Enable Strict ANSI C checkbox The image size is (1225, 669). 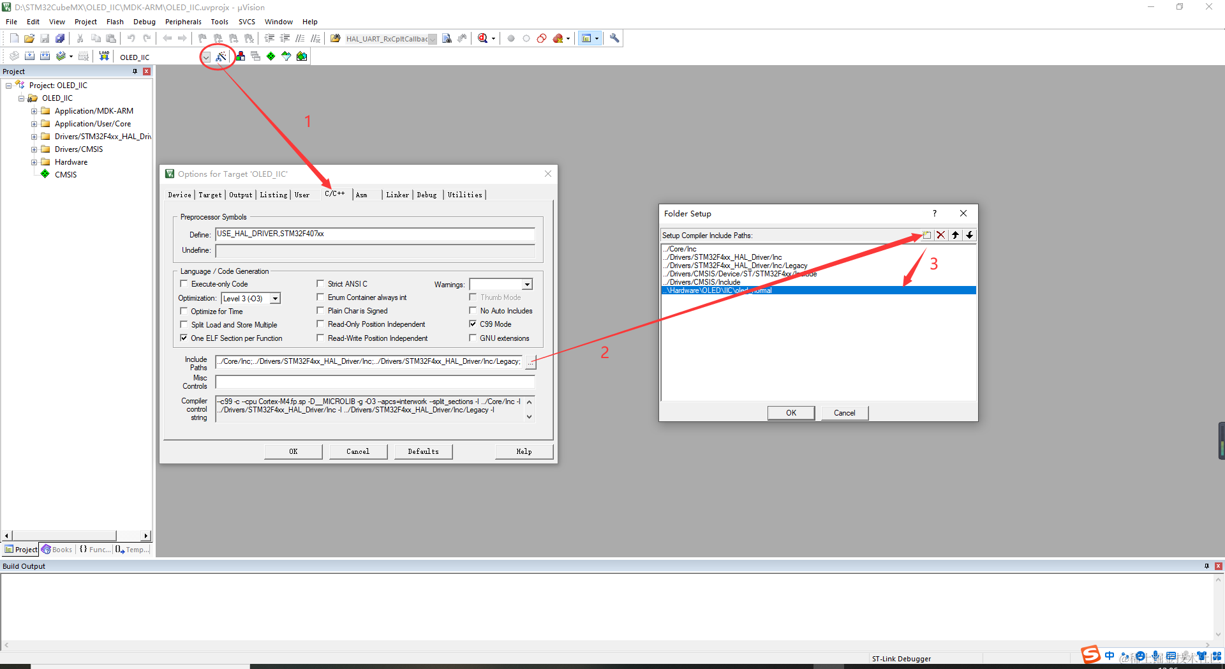[320, 283]
